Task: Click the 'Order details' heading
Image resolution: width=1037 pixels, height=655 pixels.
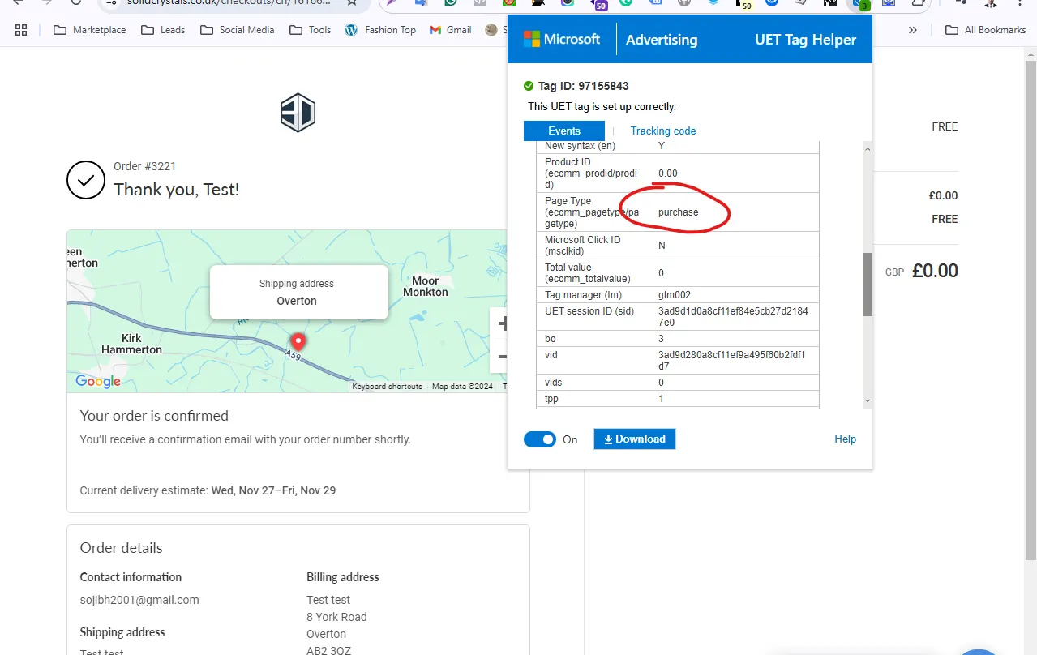Action: click(121, 548)
